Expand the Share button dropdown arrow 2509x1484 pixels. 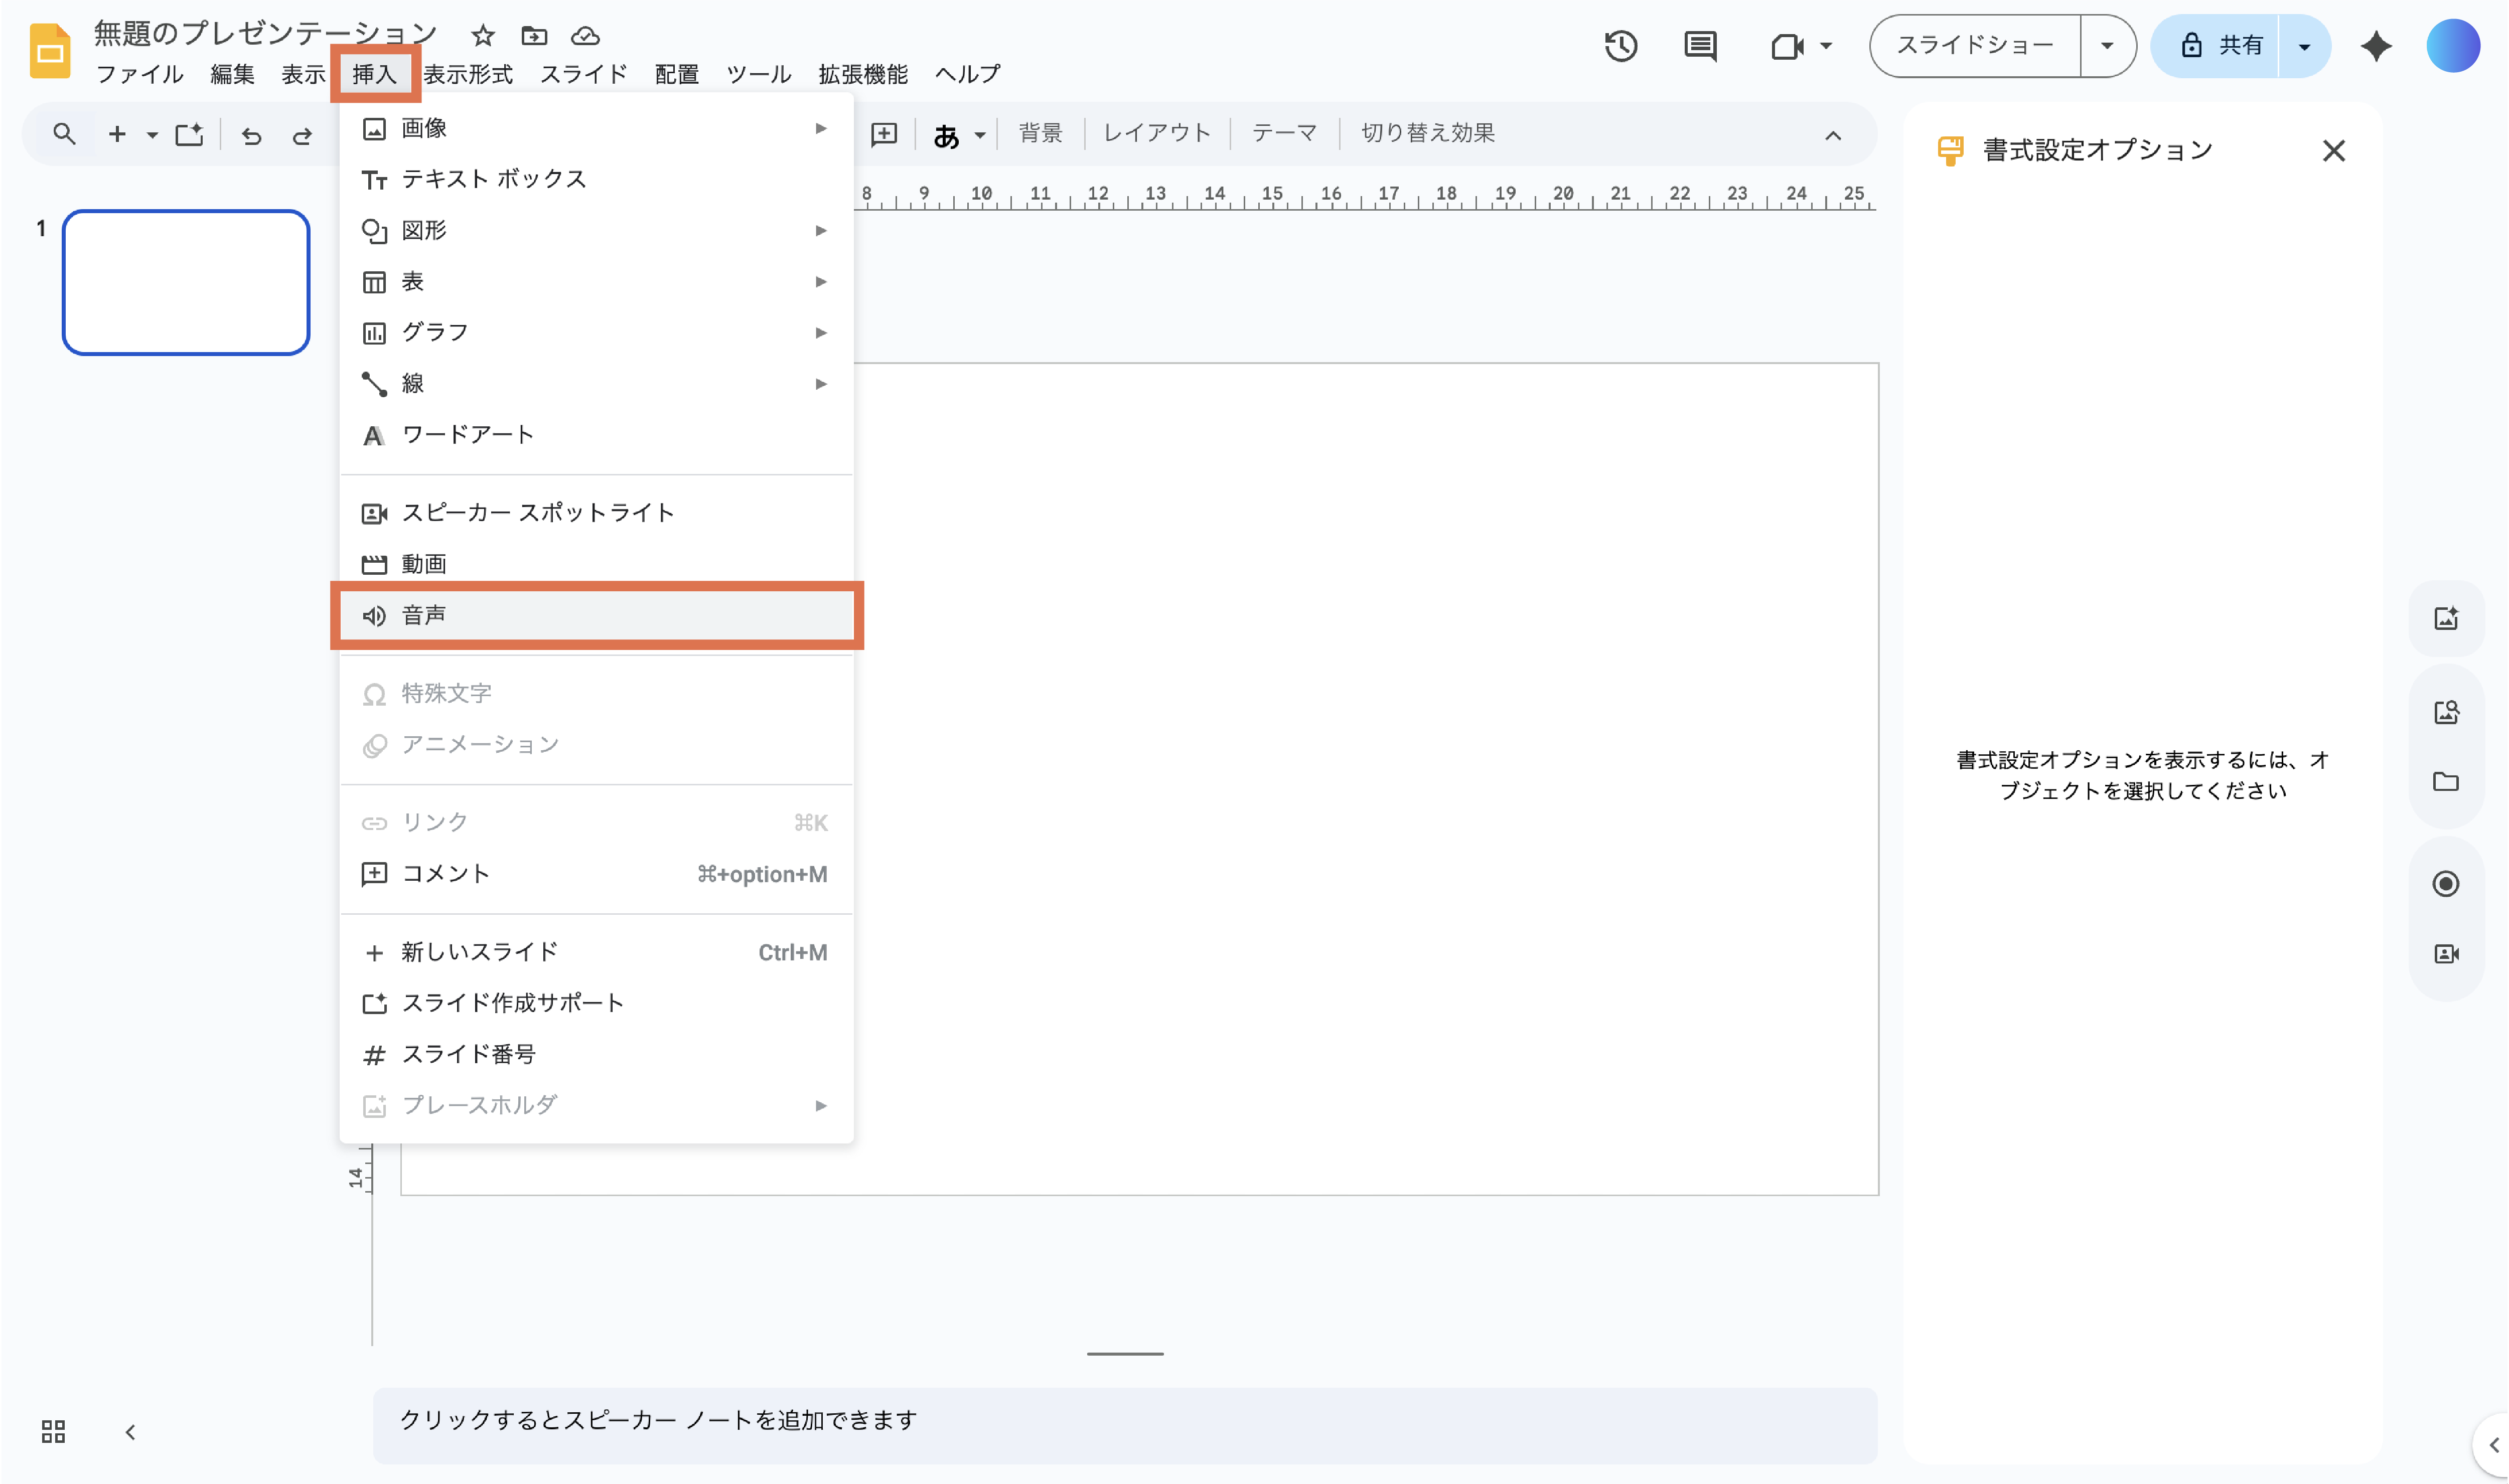[x=2304, y=46]
